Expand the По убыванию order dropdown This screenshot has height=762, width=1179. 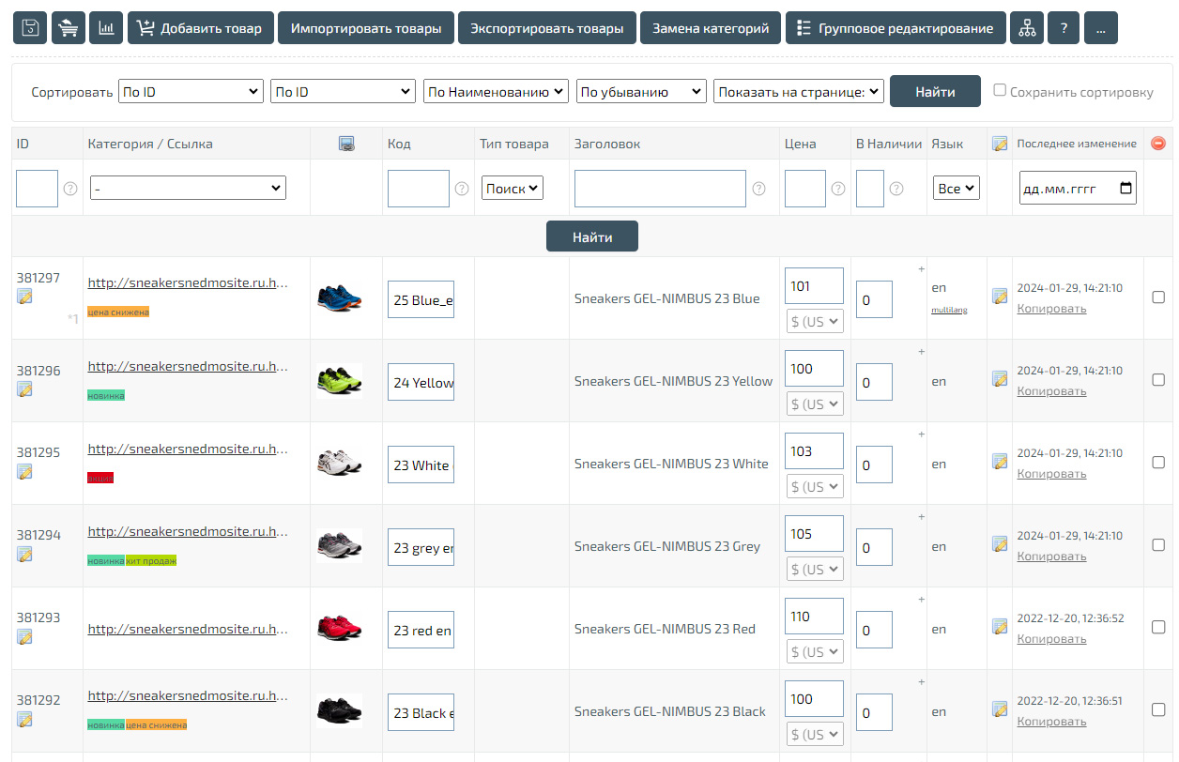[640, 91]
